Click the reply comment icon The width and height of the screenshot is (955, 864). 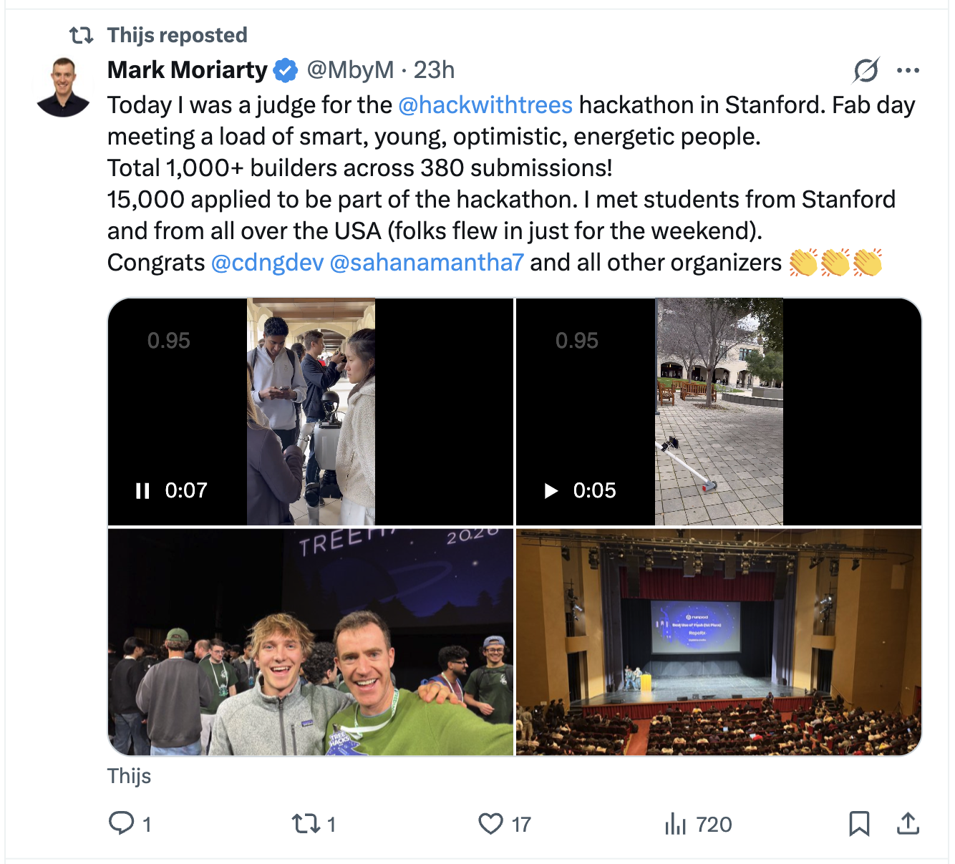tap(121, 823)
